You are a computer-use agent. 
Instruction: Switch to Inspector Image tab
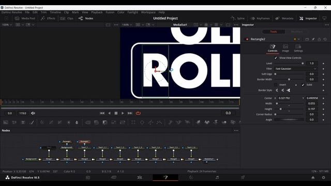click(285, 49)
